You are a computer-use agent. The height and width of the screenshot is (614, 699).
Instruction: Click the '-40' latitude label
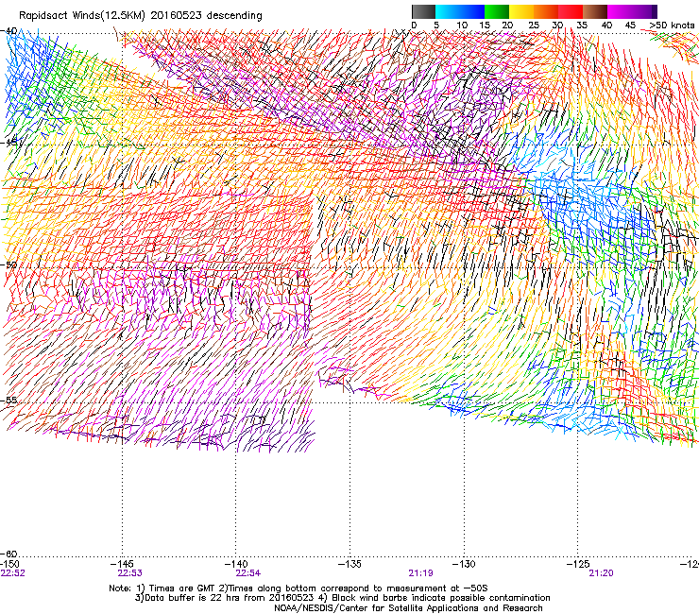(9, 31)
